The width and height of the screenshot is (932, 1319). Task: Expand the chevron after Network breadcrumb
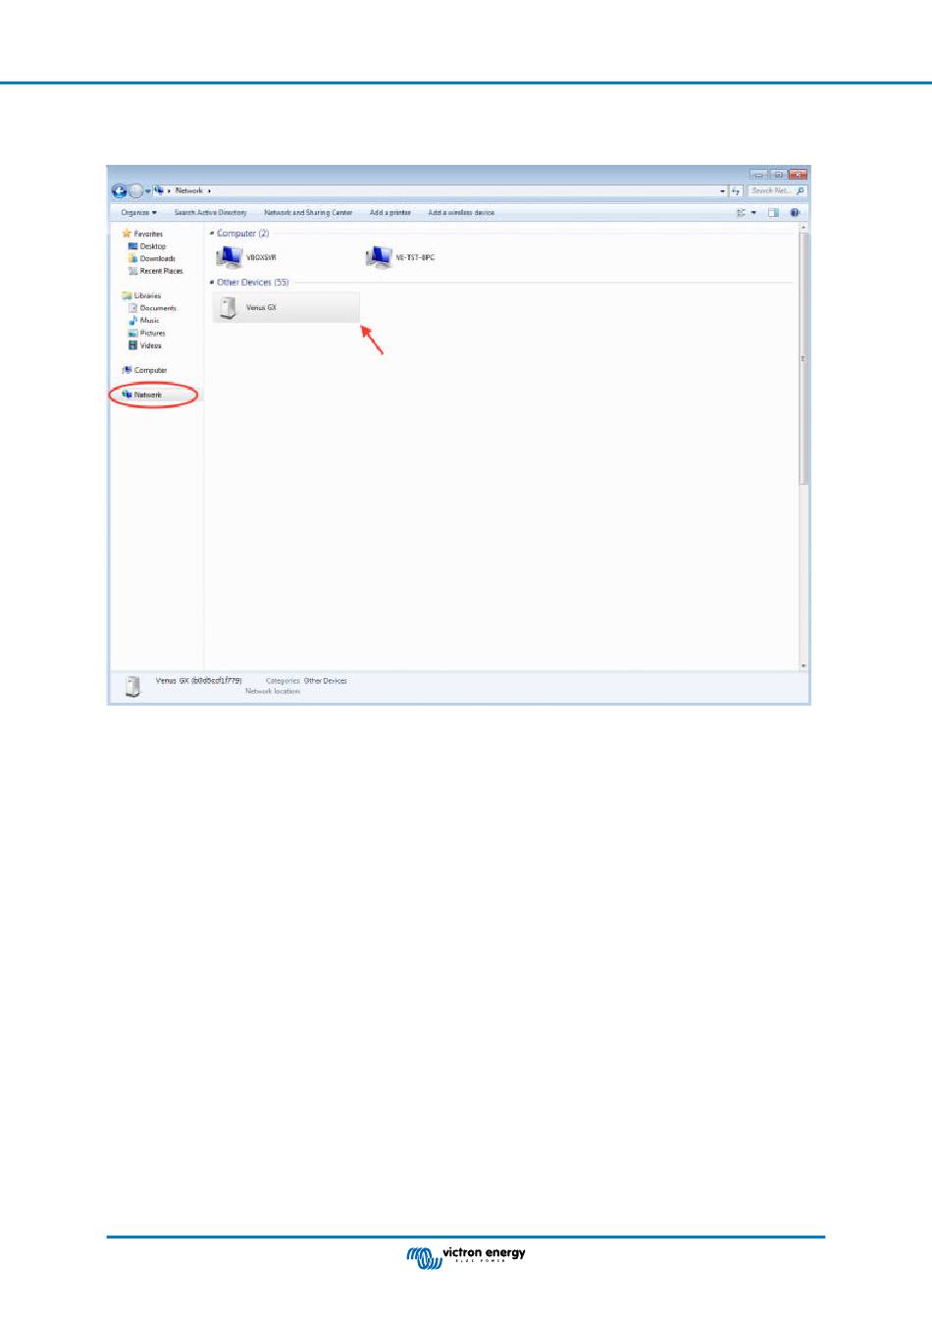point(209,190)
